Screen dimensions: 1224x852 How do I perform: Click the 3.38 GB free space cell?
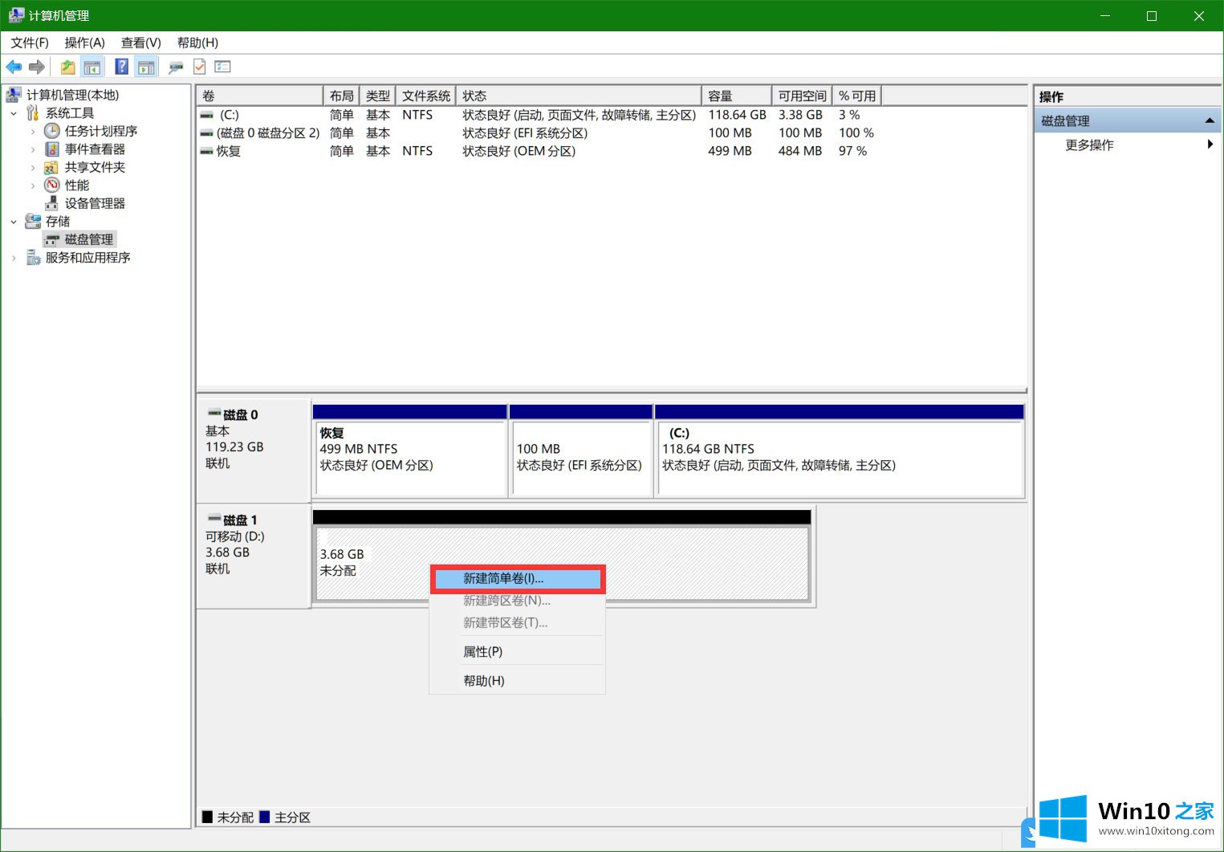[800, 115]
